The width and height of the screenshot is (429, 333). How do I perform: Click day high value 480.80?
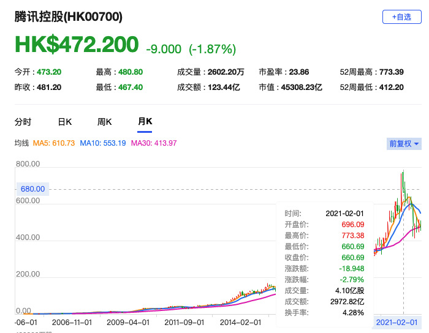click(131, 72)
